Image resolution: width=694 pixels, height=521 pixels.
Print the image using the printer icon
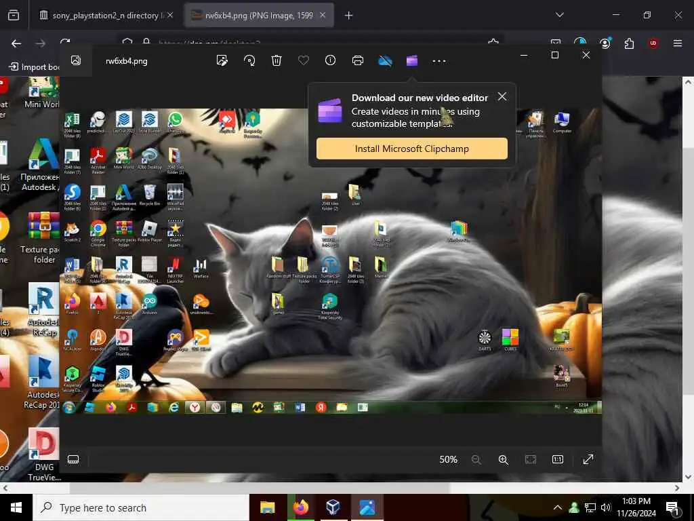[x=358, y=60]
